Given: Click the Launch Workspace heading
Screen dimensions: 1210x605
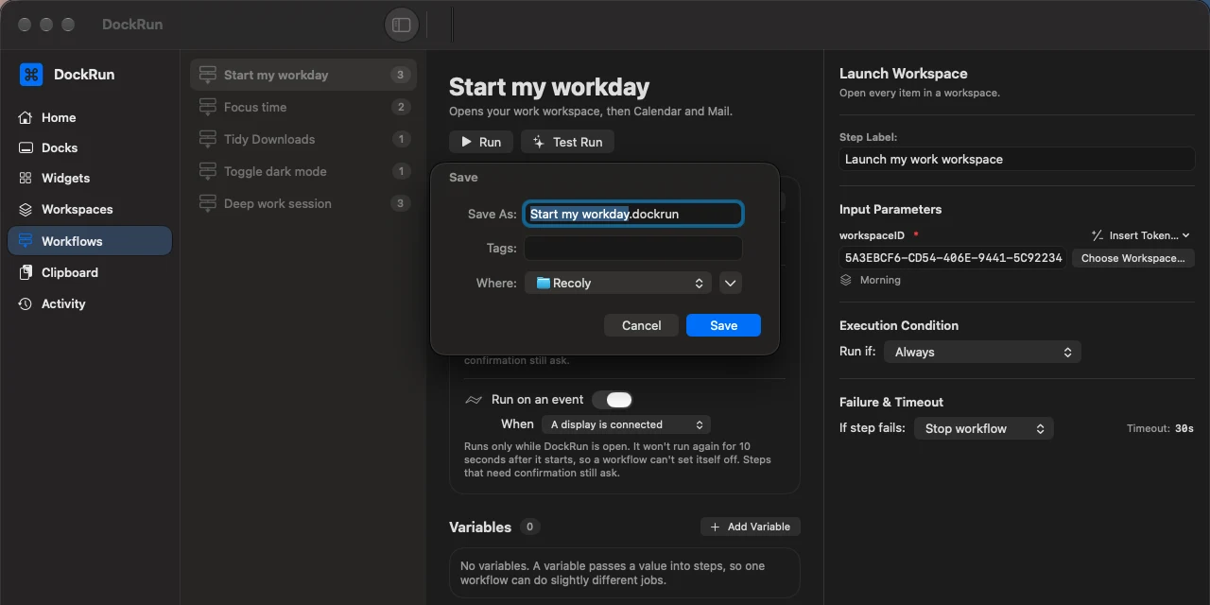Looking at the screenshot, I should (x=903, y=74).
